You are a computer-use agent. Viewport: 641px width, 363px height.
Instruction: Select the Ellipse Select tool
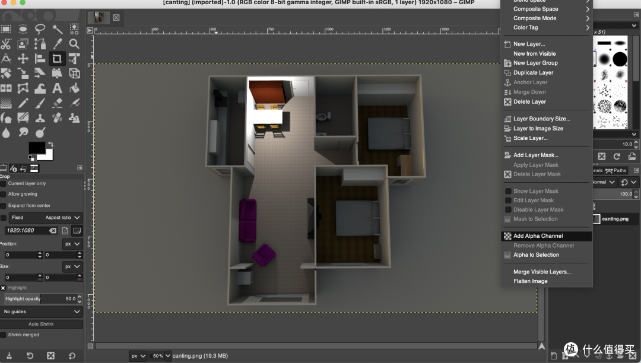pos(23,29)
